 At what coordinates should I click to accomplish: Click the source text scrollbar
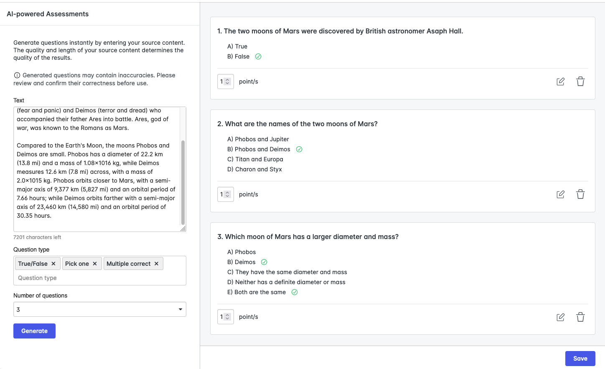pyautogui.click(x=183, y=182)
